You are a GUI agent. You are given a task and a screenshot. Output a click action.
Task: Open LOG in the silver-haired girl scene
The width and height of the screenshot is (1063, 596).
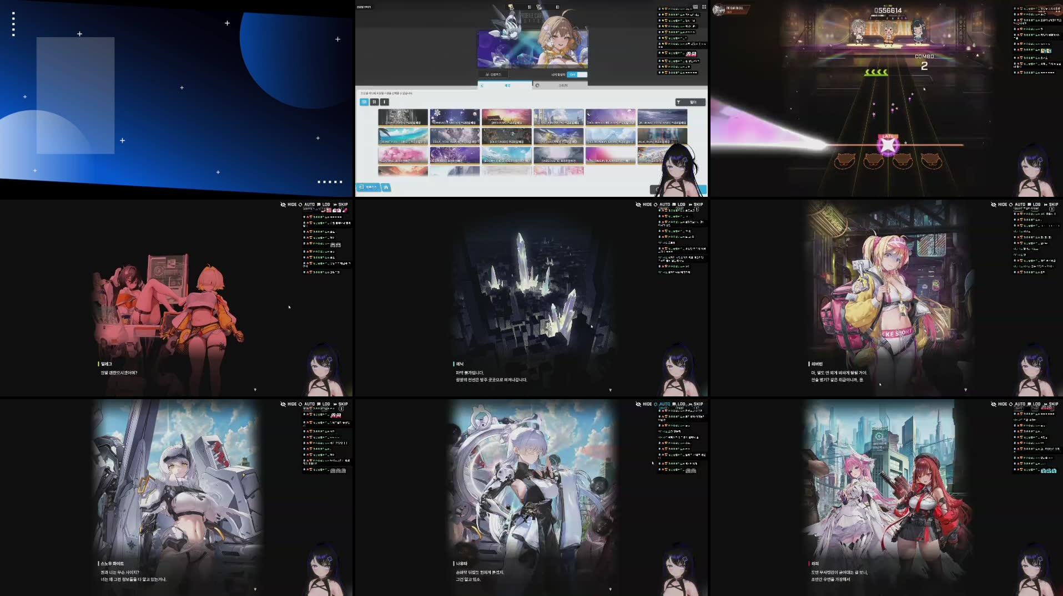click(678, 404)
